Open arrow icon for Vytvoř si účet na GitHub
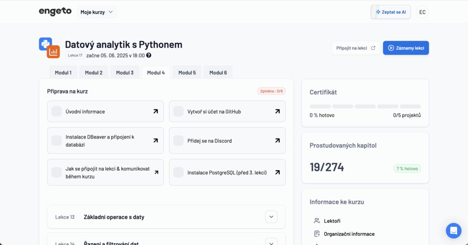468x245 pixels. pyautogui.click(x=277, y=111)
